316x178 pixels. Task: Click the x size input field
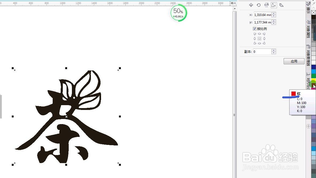[x=263, y=15]
